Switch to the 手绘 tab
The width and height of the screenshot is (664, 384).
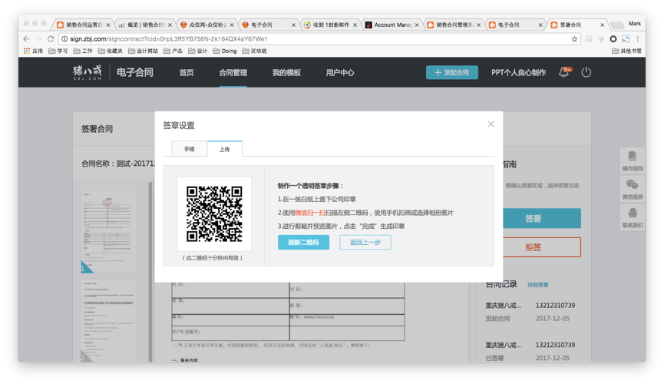(190, 149)
